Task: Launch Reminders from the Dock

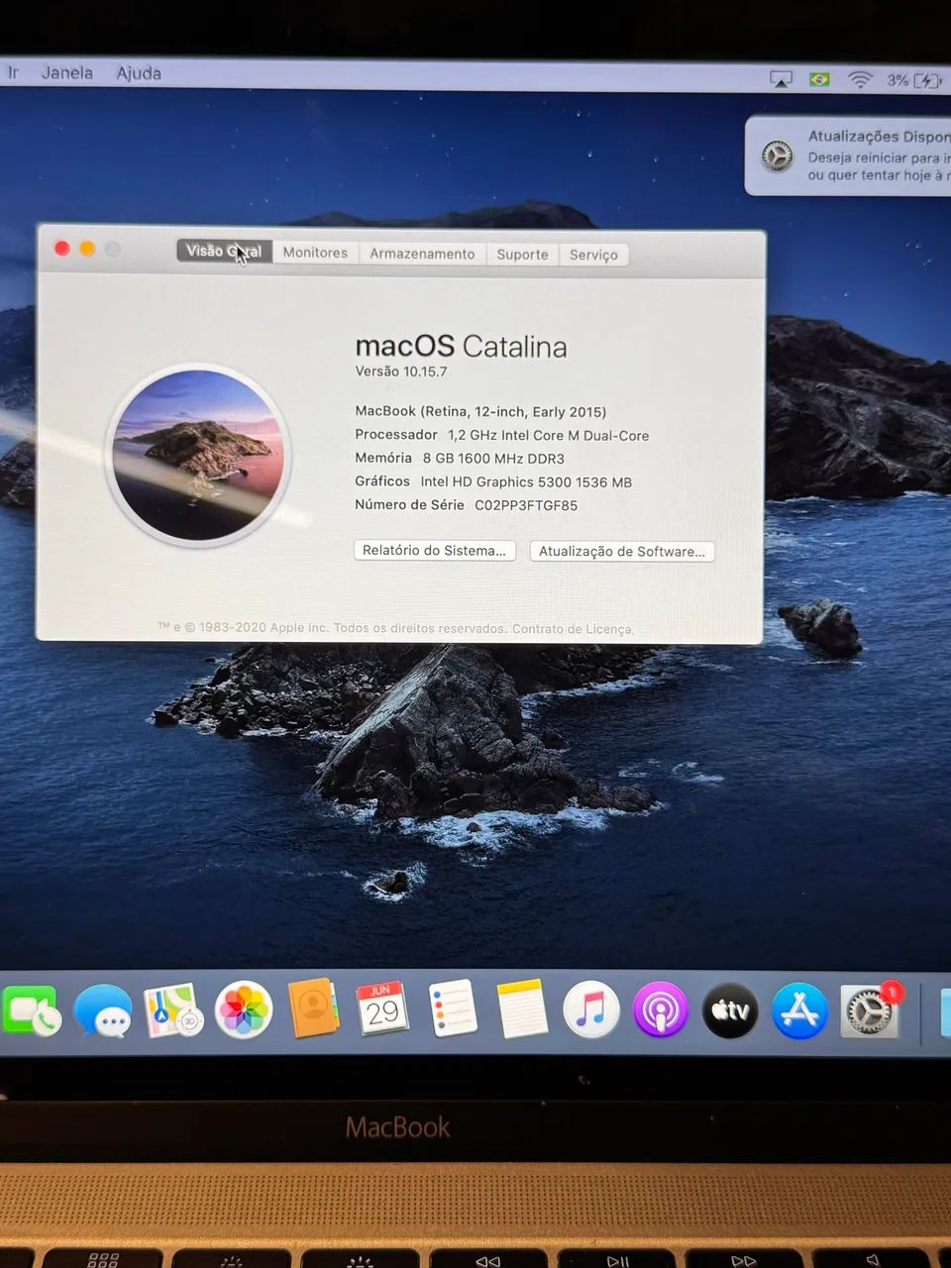Action: pyautogui.click(x=453, y=1009)
